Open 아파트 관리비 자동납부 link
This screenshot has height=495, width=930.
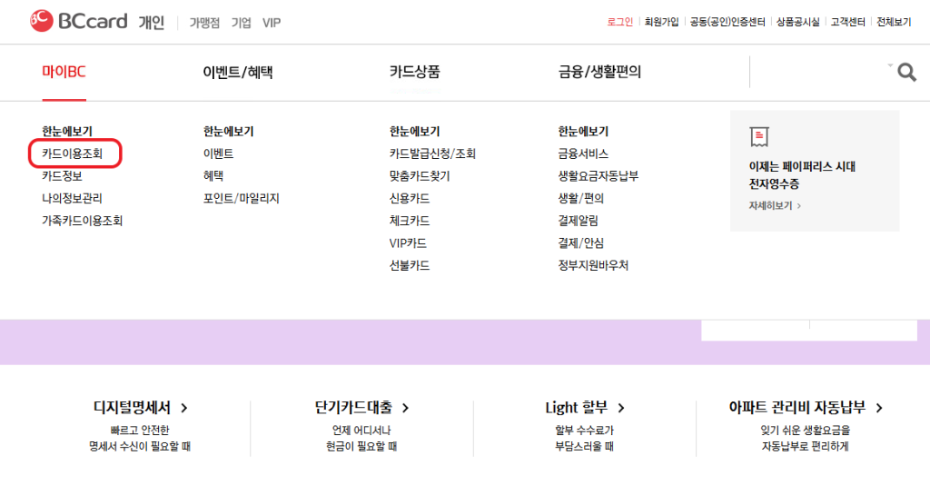tap(806, 409)
